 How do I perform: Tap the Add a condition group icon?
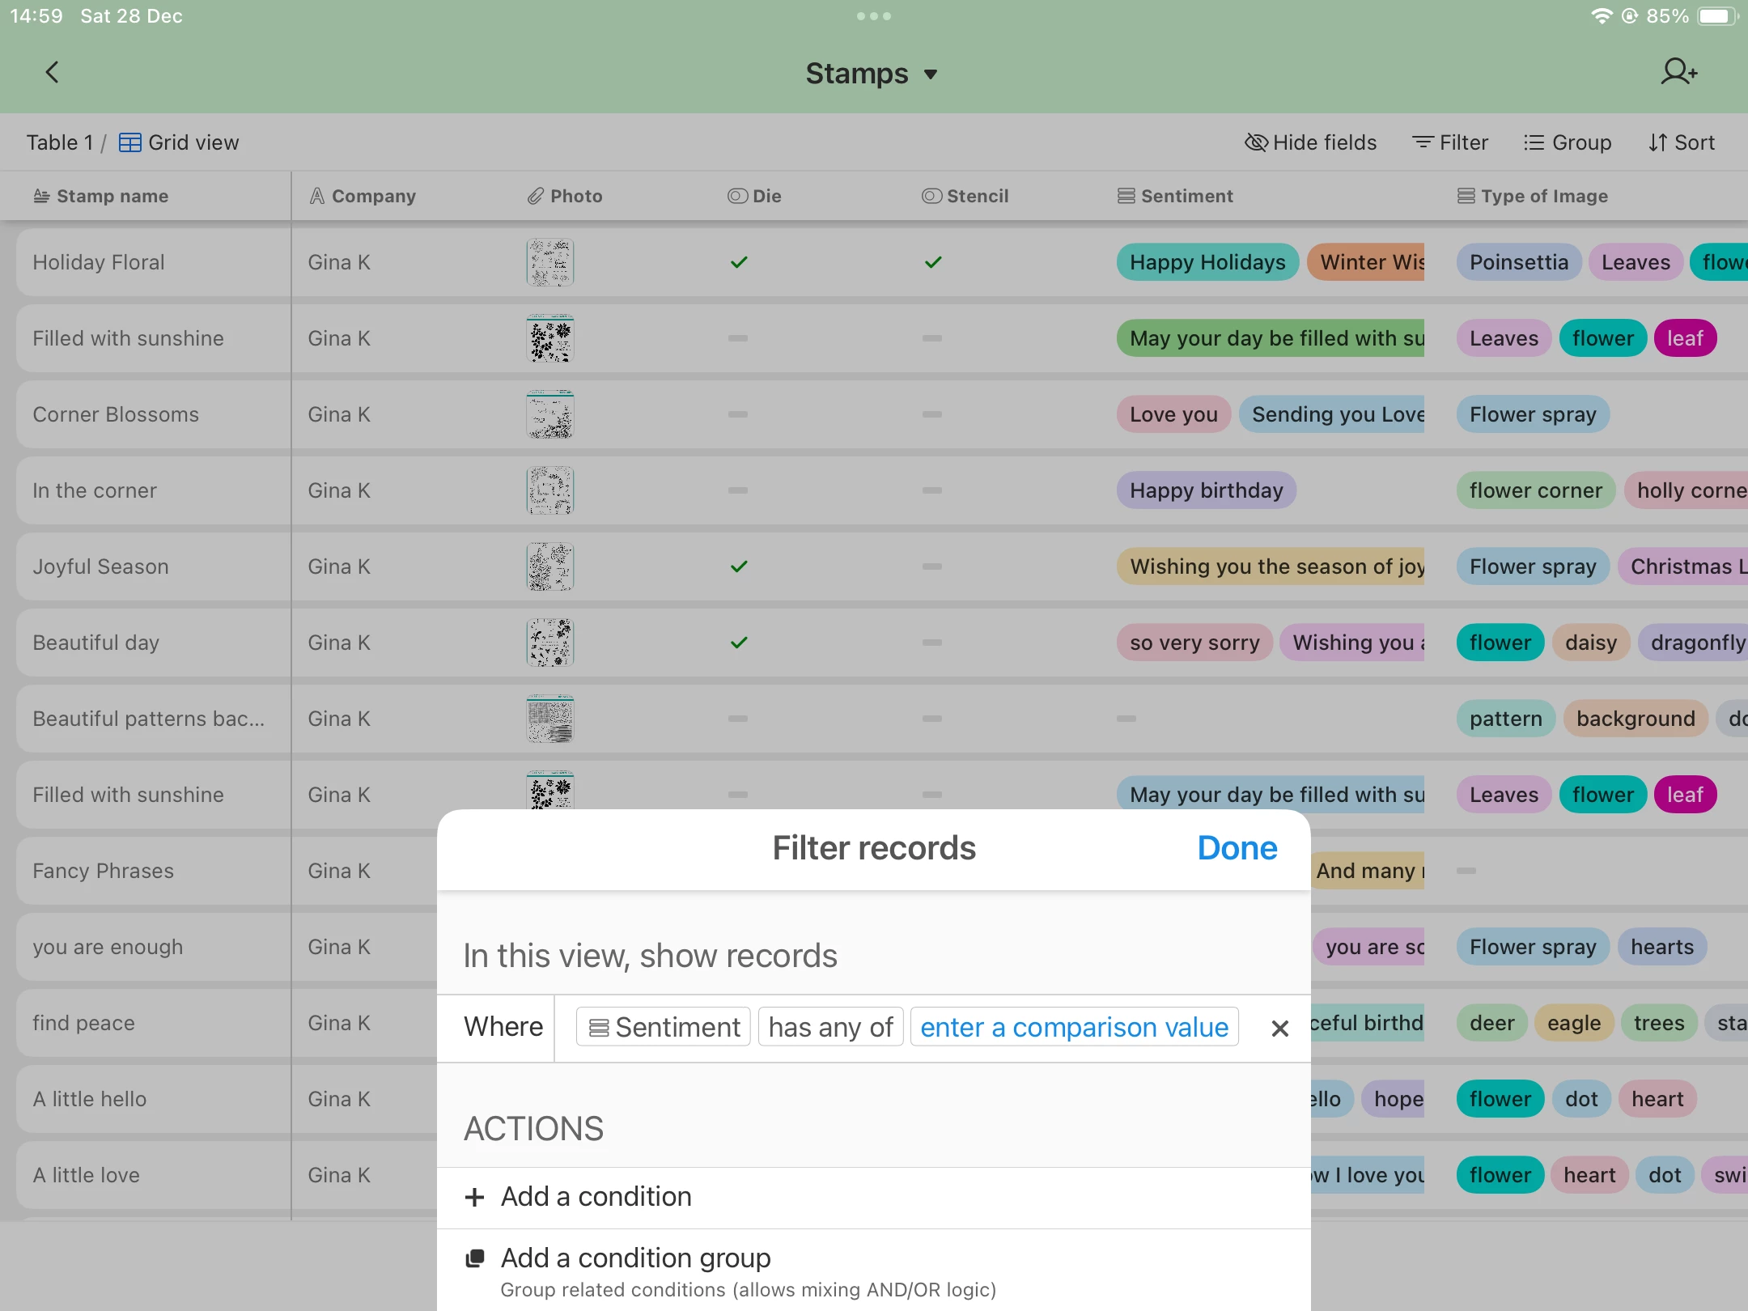point(475,1258)
